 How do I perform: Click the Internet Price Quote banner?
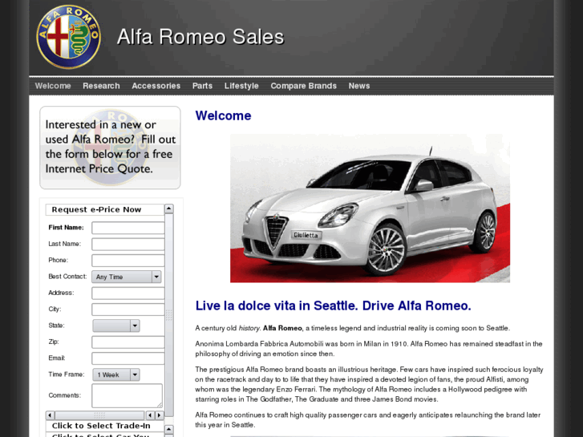tap(110, 148)
